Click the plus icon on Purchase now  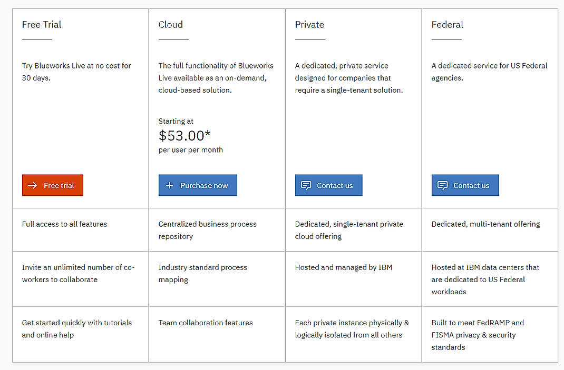[x=169, y=185]
